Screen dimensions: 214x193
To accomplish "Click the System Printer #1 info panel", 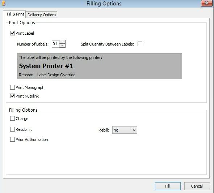I will pos(100,66).
